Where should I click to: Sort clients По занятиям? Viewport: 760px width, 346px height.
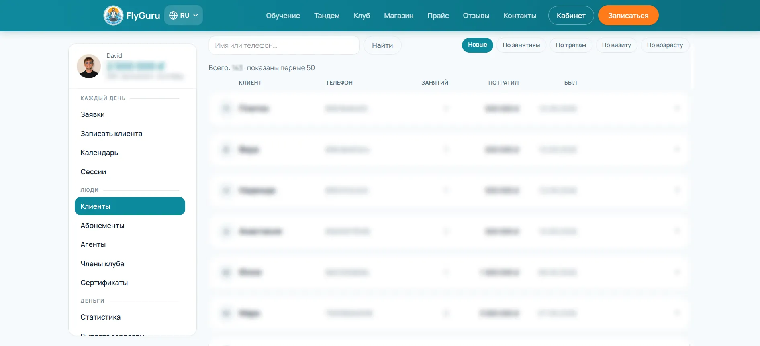(521, 45)
